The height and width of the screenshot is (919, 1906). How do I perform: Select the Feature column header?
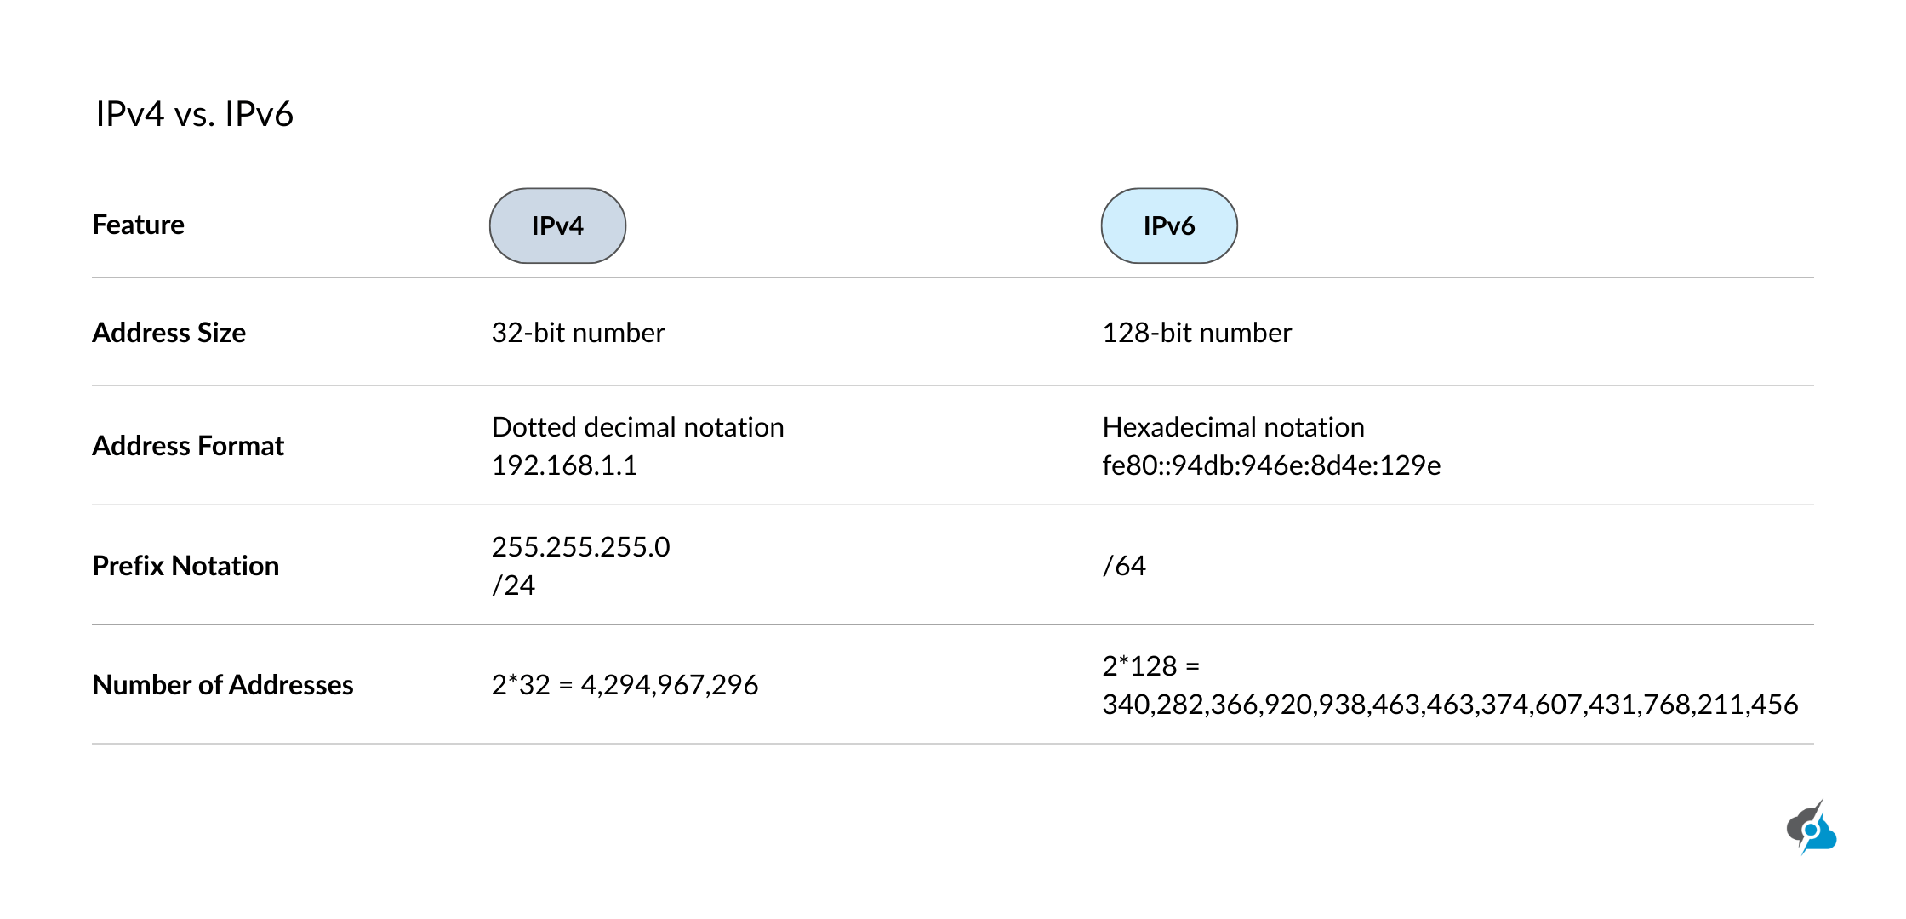coord(138,225)
